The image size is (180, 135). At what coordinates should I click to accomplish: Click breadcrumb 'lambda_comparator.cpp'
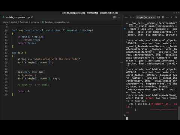point(56,22)
